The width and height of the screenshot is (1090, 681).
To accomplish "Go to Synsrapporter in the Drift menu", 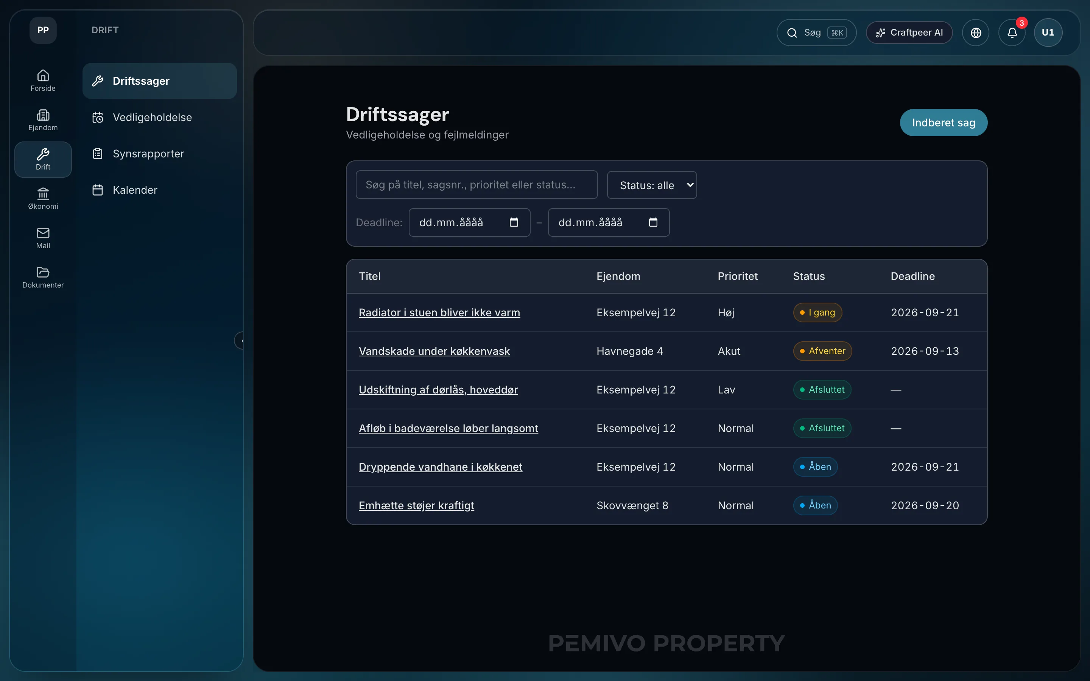I will click(159, 154).
